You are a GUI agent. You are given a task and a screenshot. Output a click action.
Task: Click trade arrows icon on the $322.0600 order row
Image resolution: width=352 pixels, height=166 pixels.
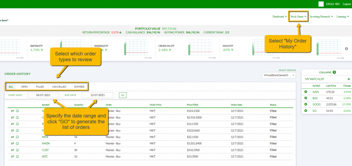tap(12, 130)
